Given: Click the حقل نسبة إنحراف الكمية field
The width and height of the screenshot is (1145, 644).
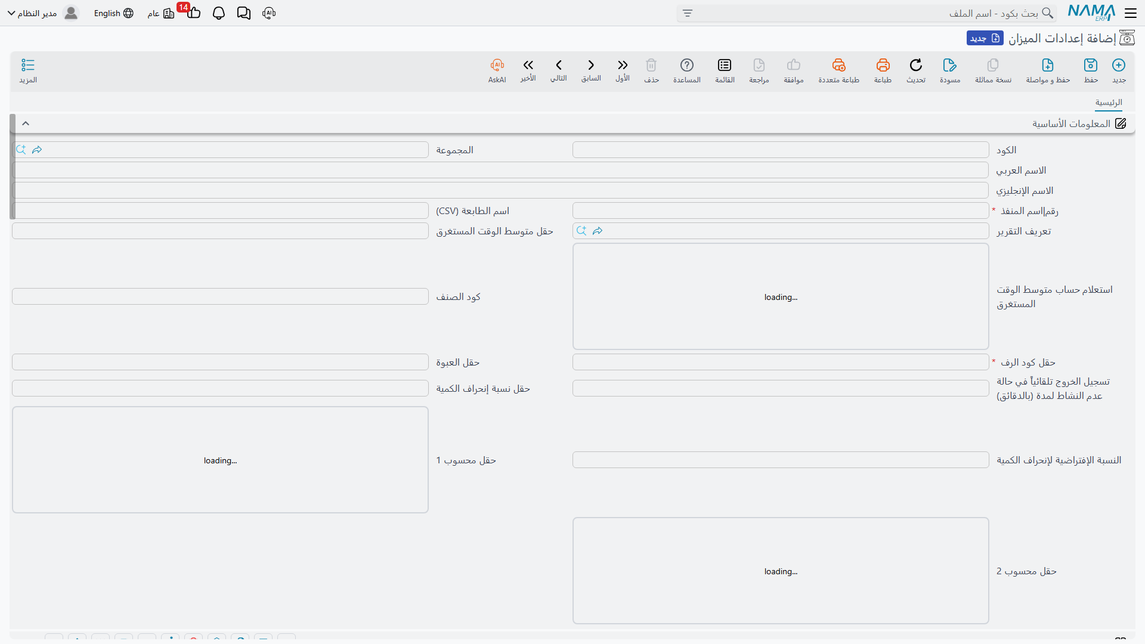Looking at the screenshot, I should click(x=220, y=388).
